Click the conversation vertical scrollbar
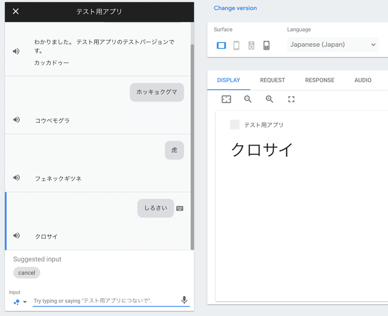388x316 pixels. pos(192,147)
